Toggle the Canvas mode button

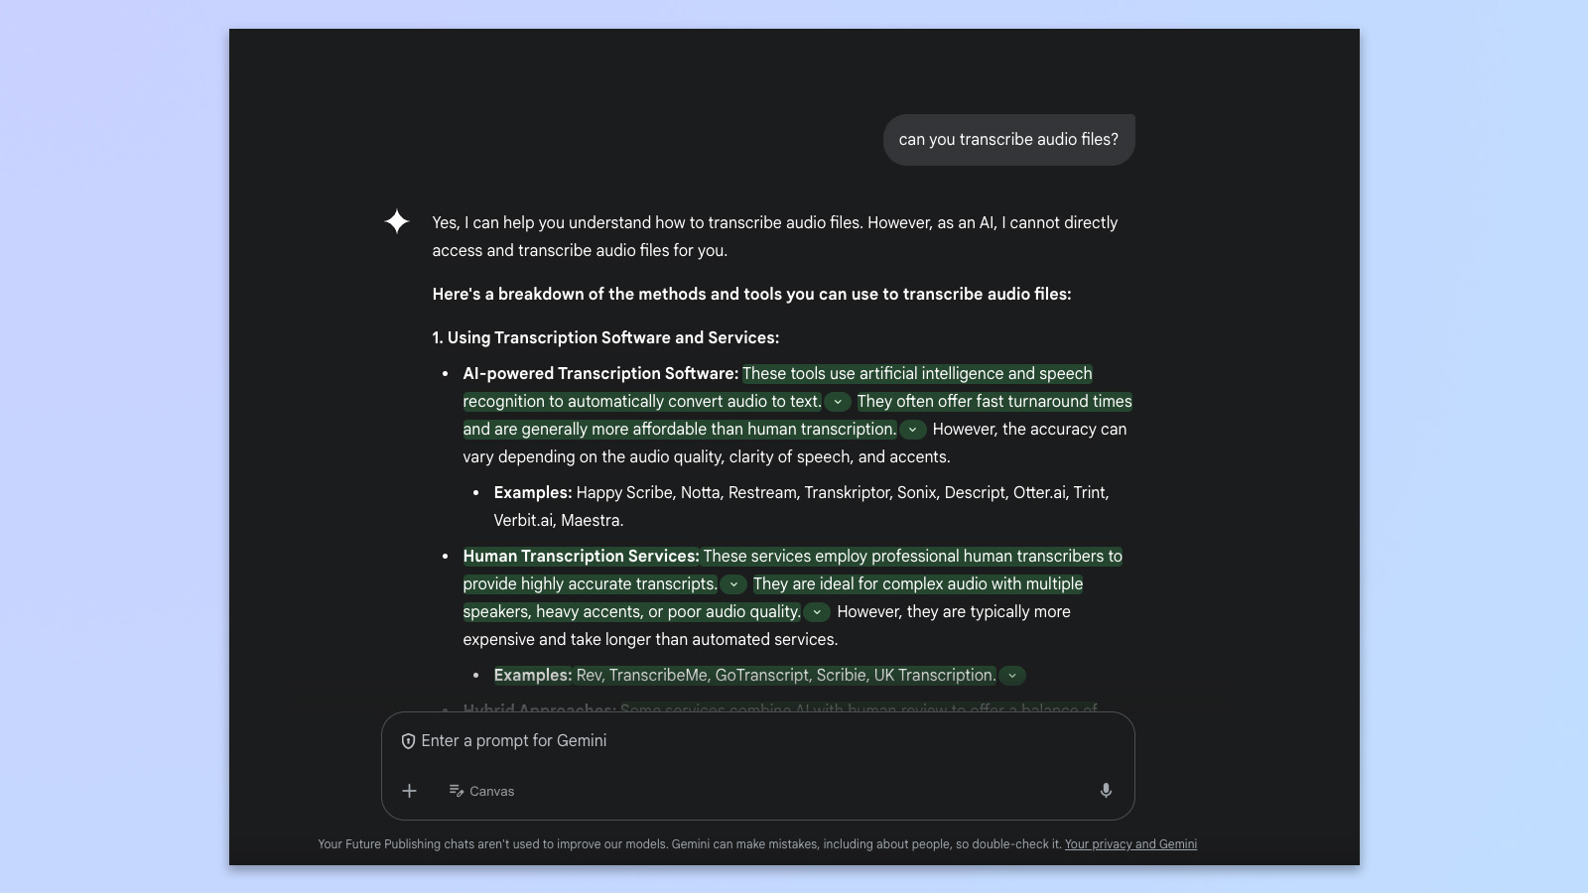[x=481, y=791]
